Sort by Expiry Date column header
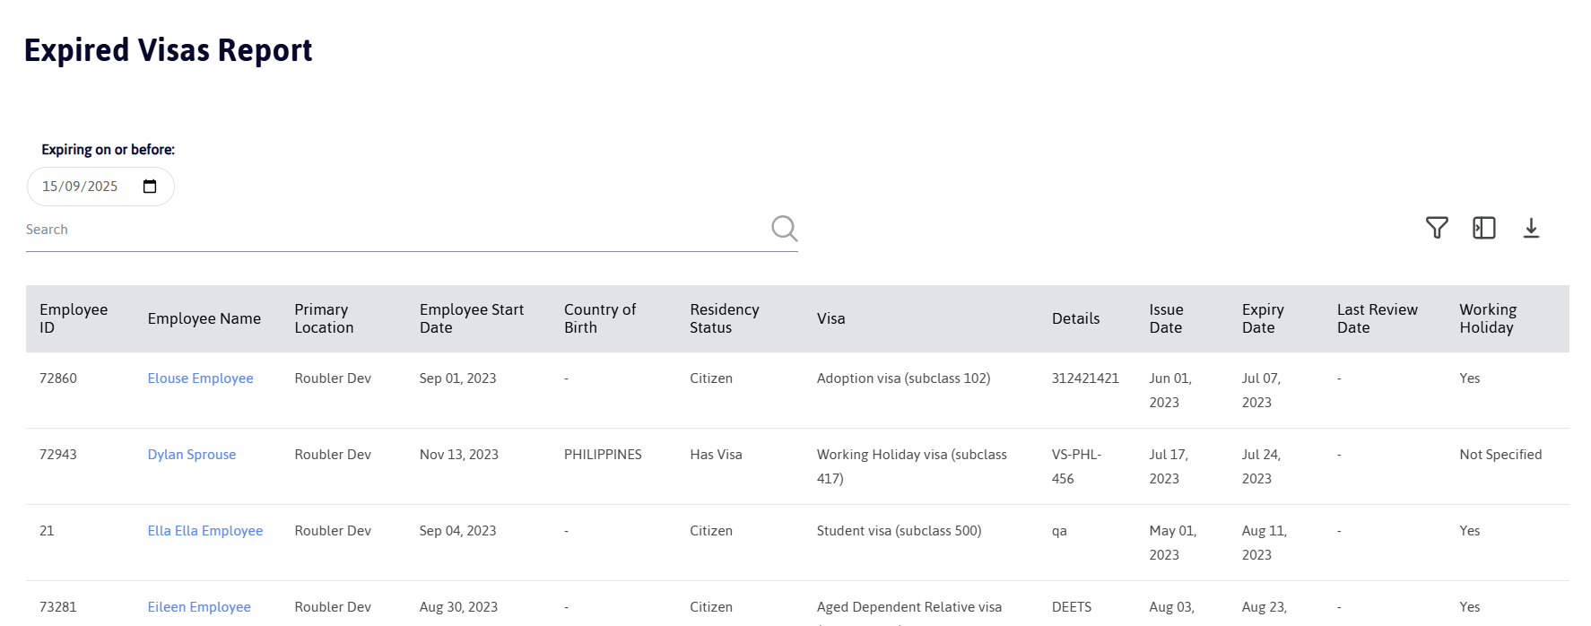1591x626 pixels. click(1263, 318)
